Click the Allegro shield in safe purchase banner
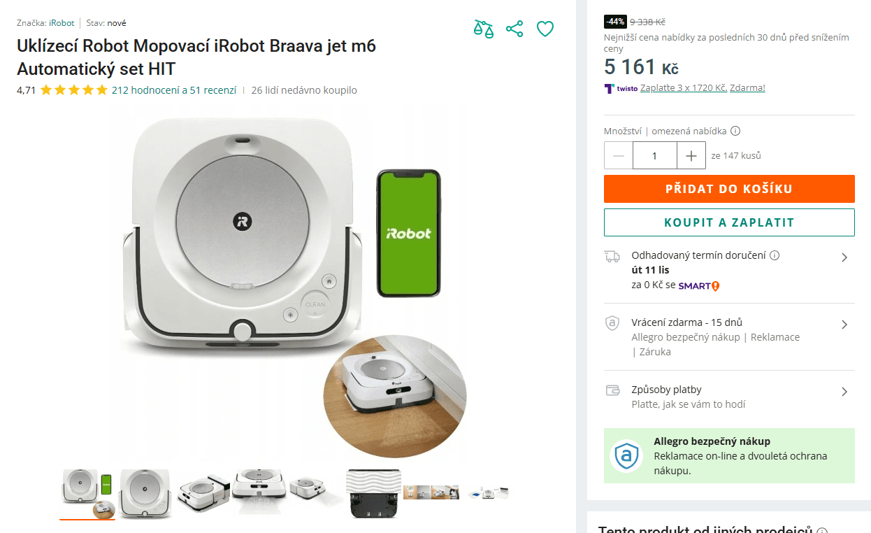This screenshot has width=871, height=533. [627, 455]
